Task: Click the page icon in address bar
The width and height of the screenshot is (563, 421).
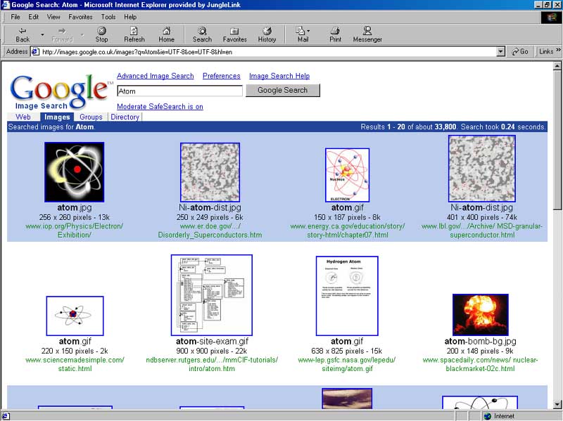Action: (34, 51)
